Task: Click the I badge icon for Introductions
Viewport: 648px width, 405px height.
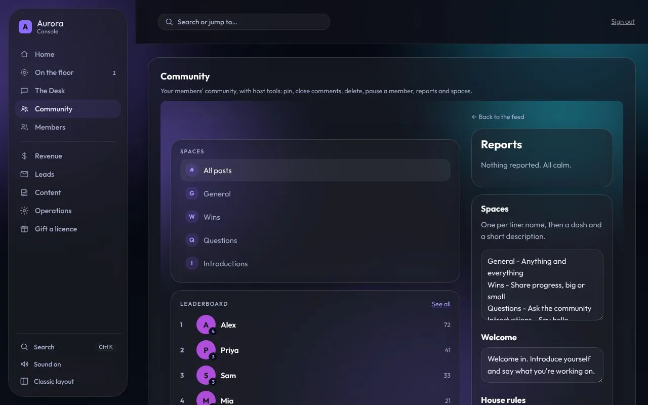Action: 192,264
